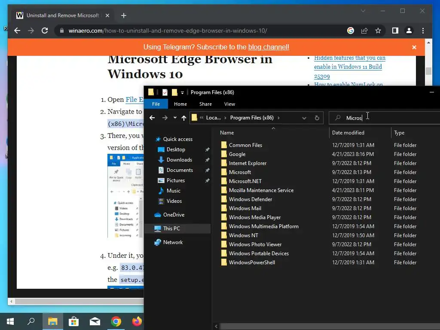
Task: Go back in File Explorer
Action: pyautogui.click(x=152, y=118)
